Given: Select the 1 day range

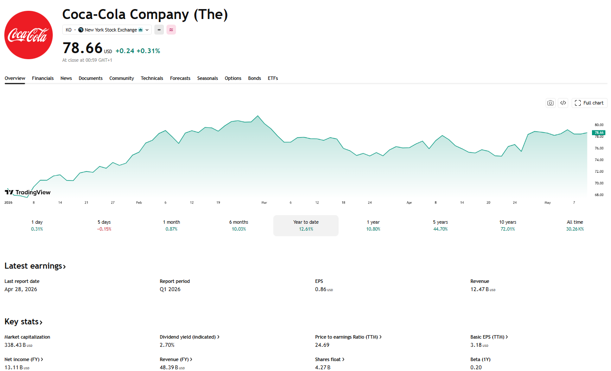Looking at the screenshot, I should (37, 225).
